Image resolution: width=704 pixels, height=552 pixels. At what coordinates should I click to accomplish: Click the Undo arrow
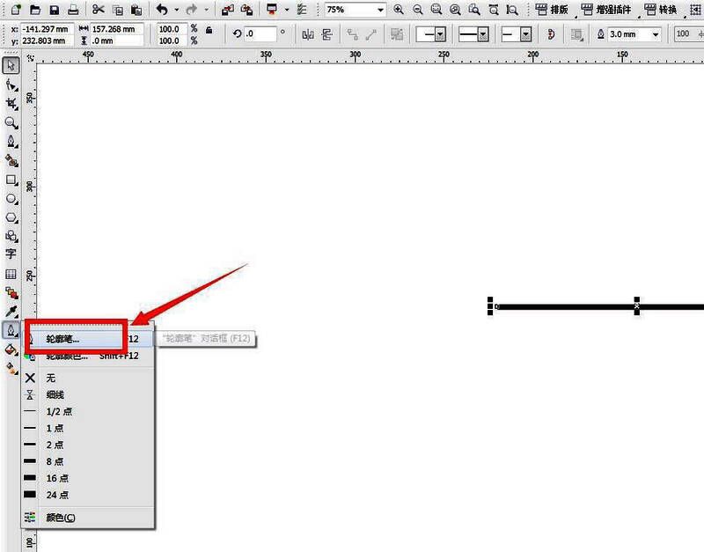coord(162,10)
